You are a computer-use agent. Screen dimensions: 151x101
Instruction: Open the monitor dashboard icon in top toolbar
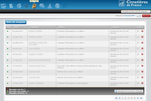(3, 6)
